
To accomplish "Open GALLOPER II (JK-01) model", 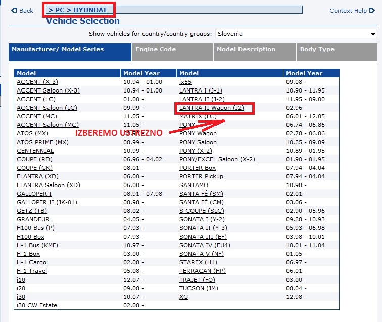I will [x=47, y=202].
